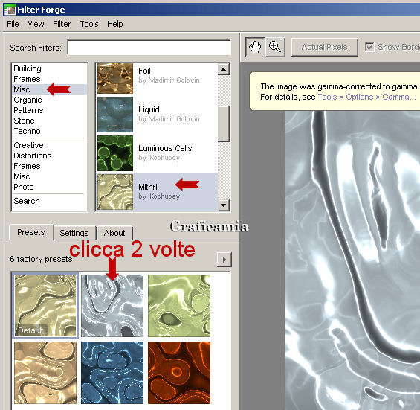Viewport: 420px width, 410px height.
Task: Click the Filter Forge title bar icon
Action: coord(10,10)
